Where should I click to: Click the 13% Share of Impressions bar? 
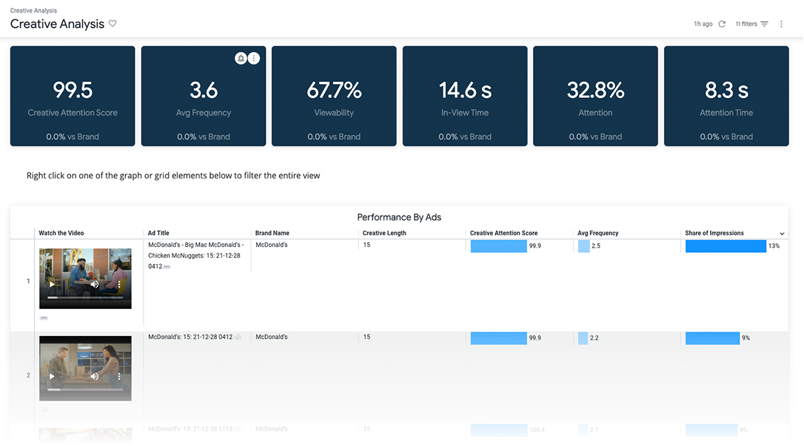click(726, 246)
